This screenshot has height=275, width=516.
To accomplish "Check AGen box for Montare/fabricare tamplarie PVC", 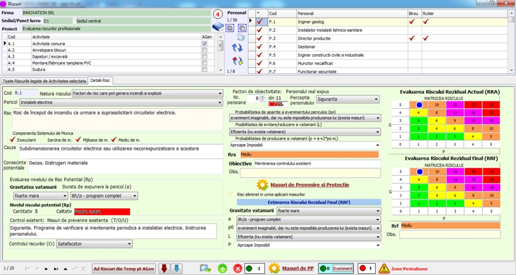I will tap(205, 63).
